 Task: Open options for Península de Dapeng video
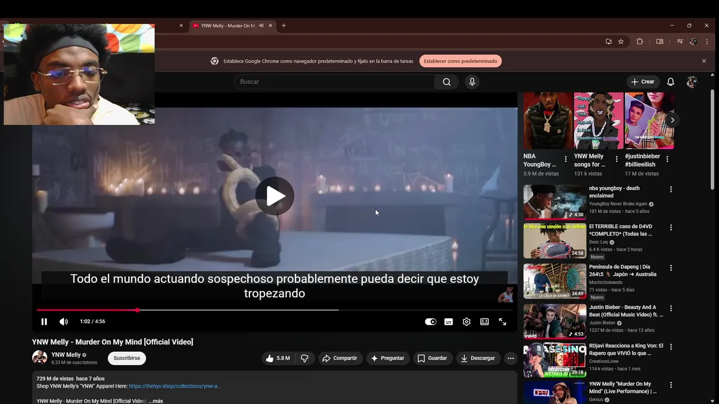pos(671,268)
